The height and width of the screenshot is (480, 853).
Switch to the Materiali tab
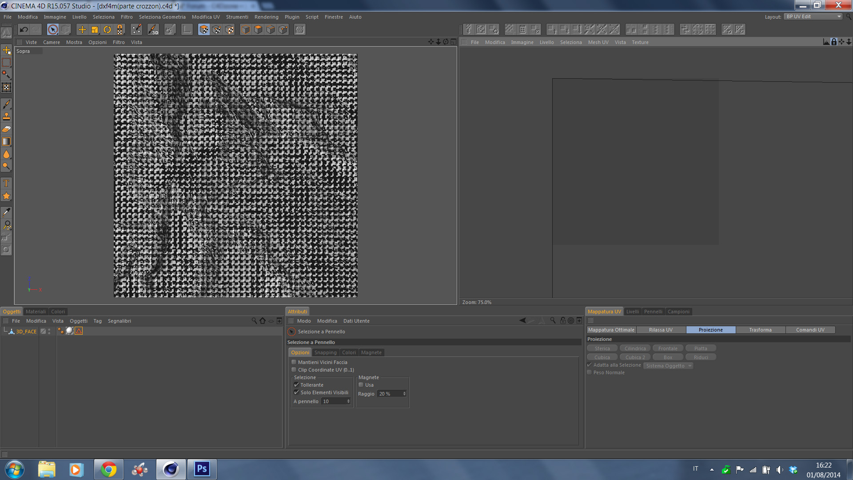36,312
